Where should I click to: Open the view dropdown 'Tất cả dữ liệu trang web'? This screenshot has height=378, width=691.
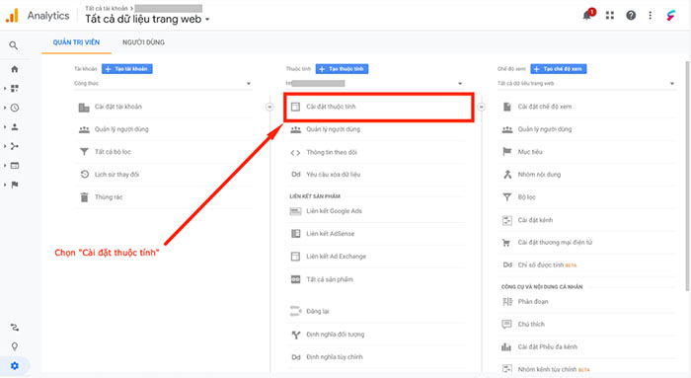tap(586, 83)
